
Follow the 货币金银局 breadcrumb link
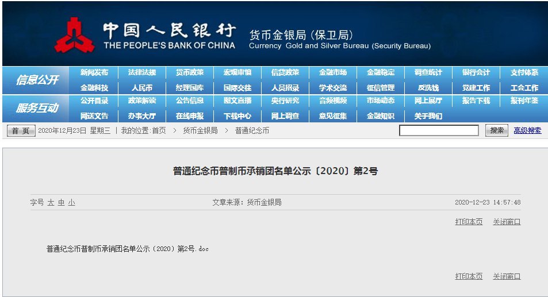coord(200,130)
